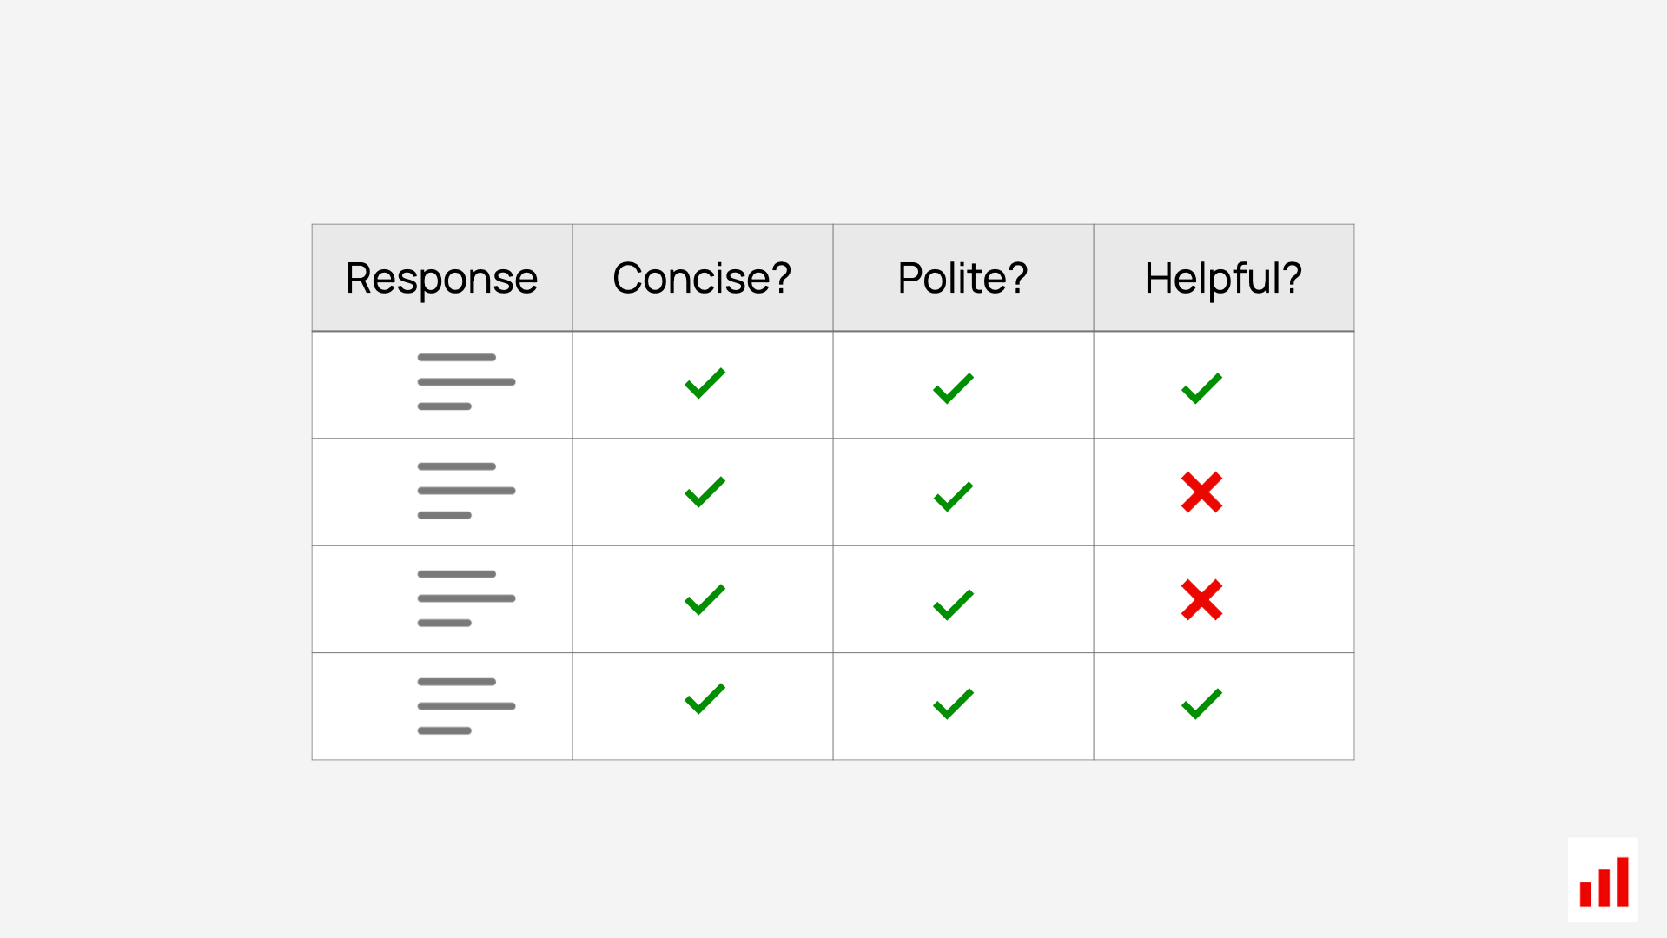This screenshot has width=1667, height=938.
Task: Click the Polite checkmark in second row
Action: click(x=953, y=497)
